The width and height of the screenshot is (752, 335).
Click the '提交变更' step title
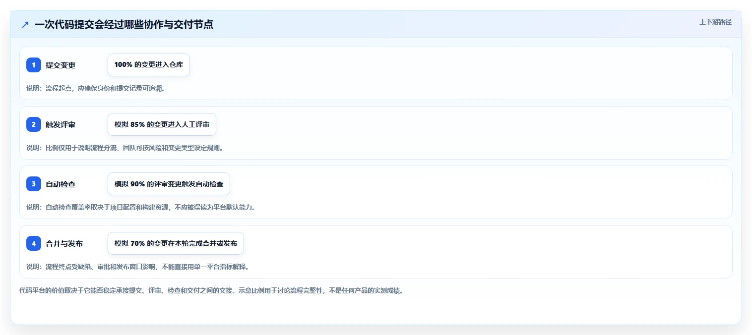pyautogui.click(x=61, y=65)
